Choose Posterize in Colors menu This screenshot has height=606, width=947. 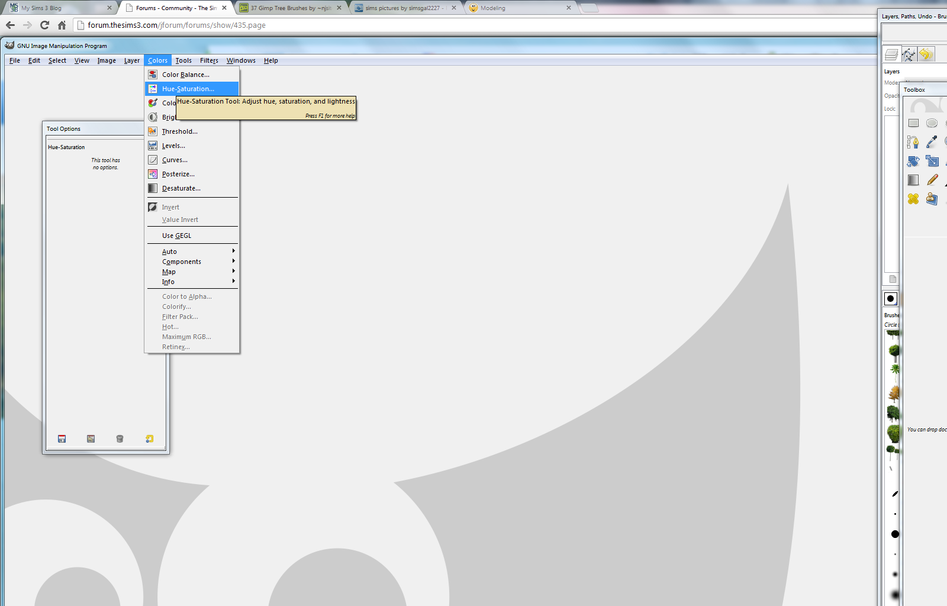[x=192, y=174]
